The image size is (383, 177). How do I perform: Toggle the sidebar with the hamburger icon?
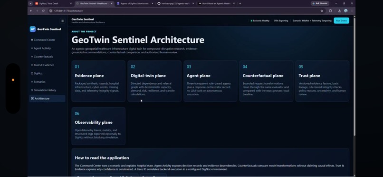click(63, 21)
